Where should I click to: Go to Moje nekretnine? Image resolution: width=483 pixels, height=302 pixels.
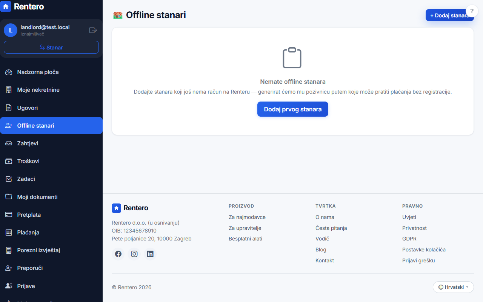point(51,90)
